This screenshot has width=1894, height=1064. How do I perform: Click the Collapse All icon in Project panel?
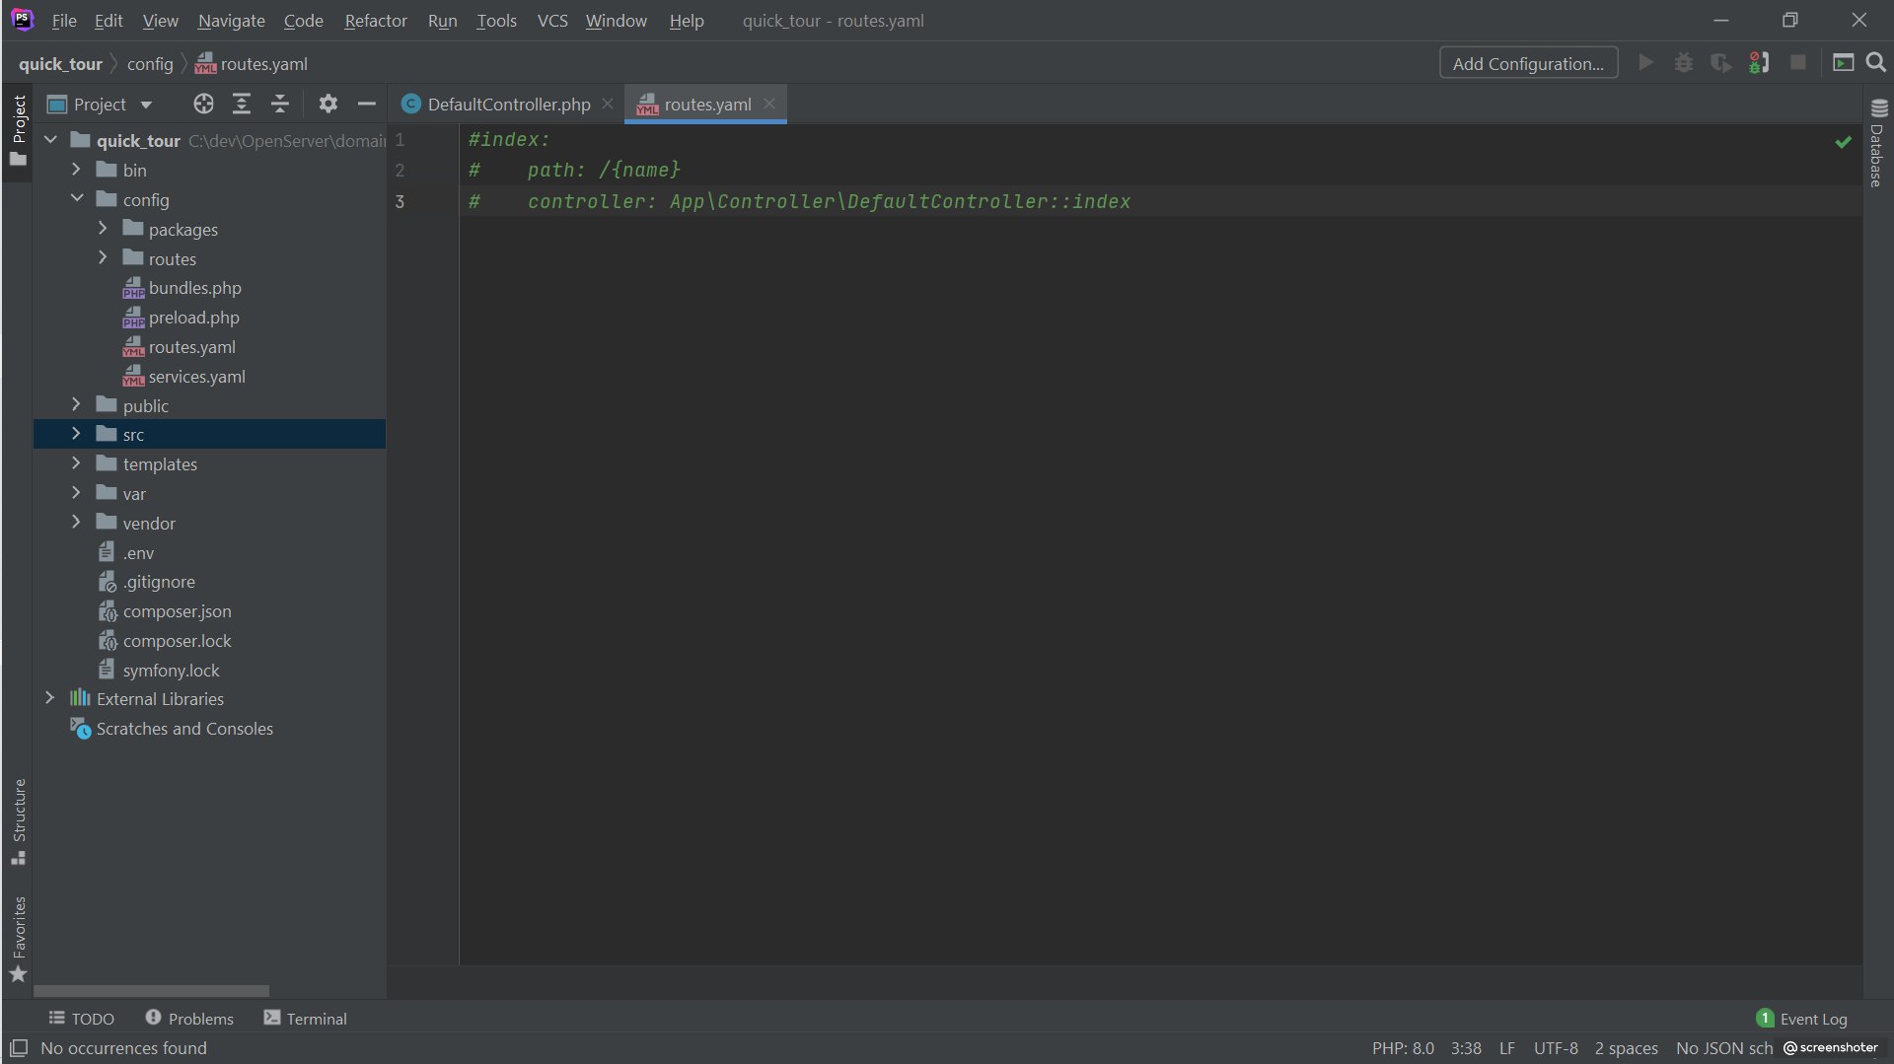click(x=280, y=104)
